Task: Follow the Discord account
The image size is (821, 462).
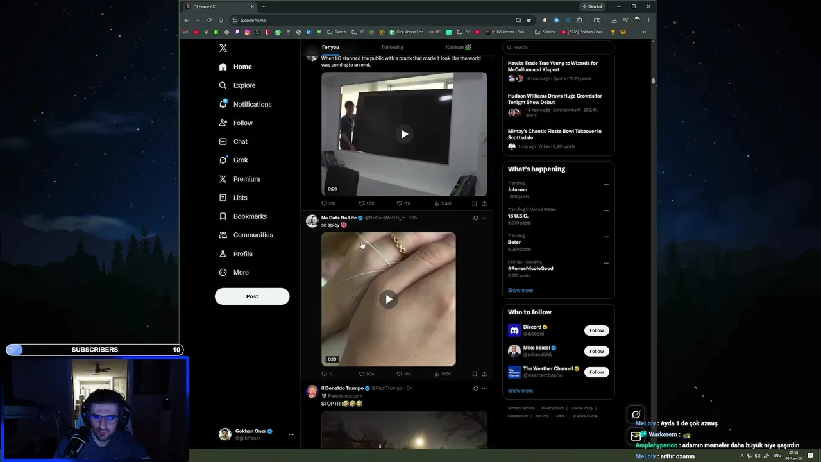Action: coord(597,330)
